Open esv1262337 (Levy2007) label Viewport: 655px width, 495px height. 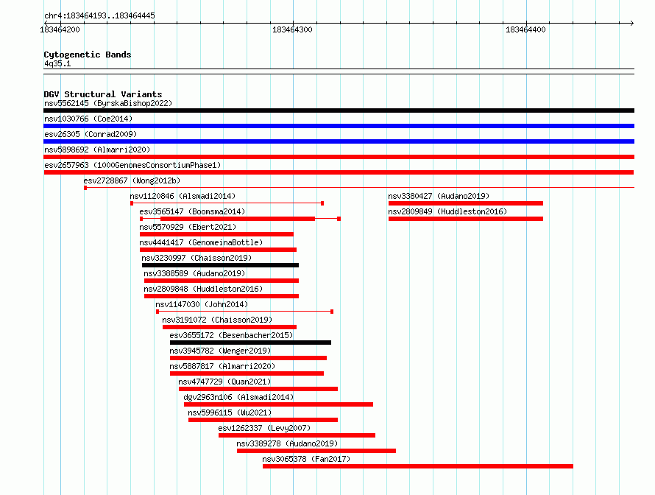(264, 428)
